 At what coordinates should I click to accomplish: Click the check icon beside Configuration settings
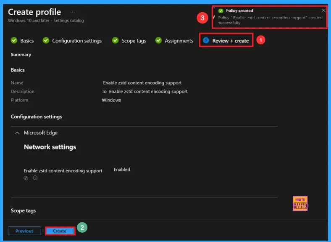click(46, 40)
